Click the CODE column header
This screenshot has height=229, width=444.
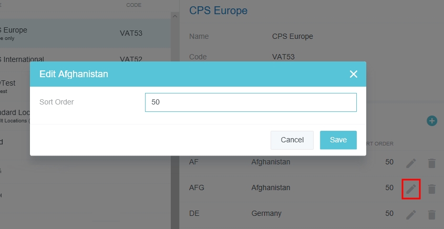[x=133, y=5]
